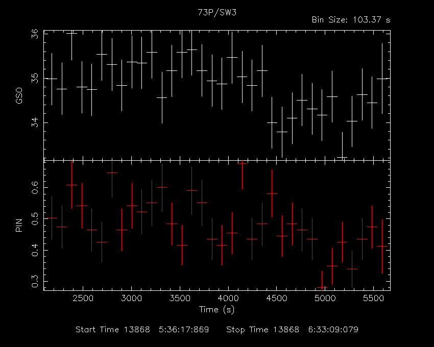The width and height of the screenshot is (434, 347).
Task: Click x-axis tick label 4500
Action: coord(277,299)
